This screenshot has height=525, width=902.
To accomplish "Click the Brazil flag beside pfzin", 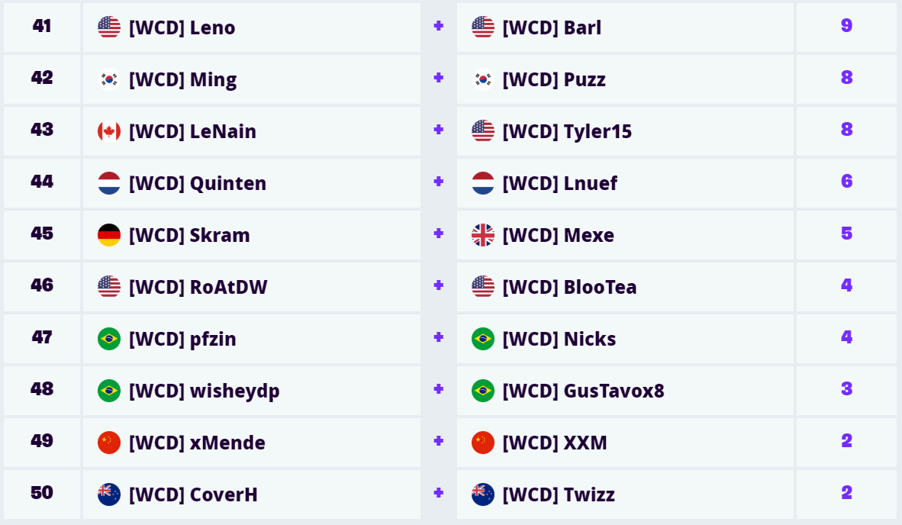I will click(109, 339).
